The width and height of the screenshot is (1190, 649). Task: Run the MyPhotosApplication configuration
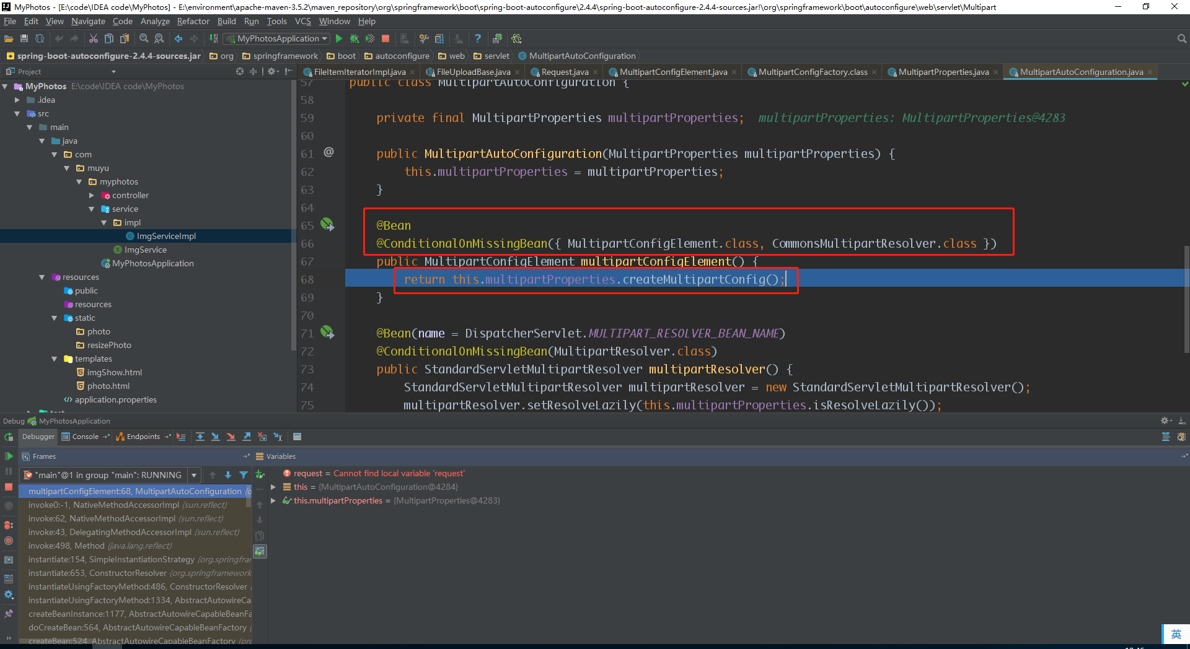(x=338, y=38)
